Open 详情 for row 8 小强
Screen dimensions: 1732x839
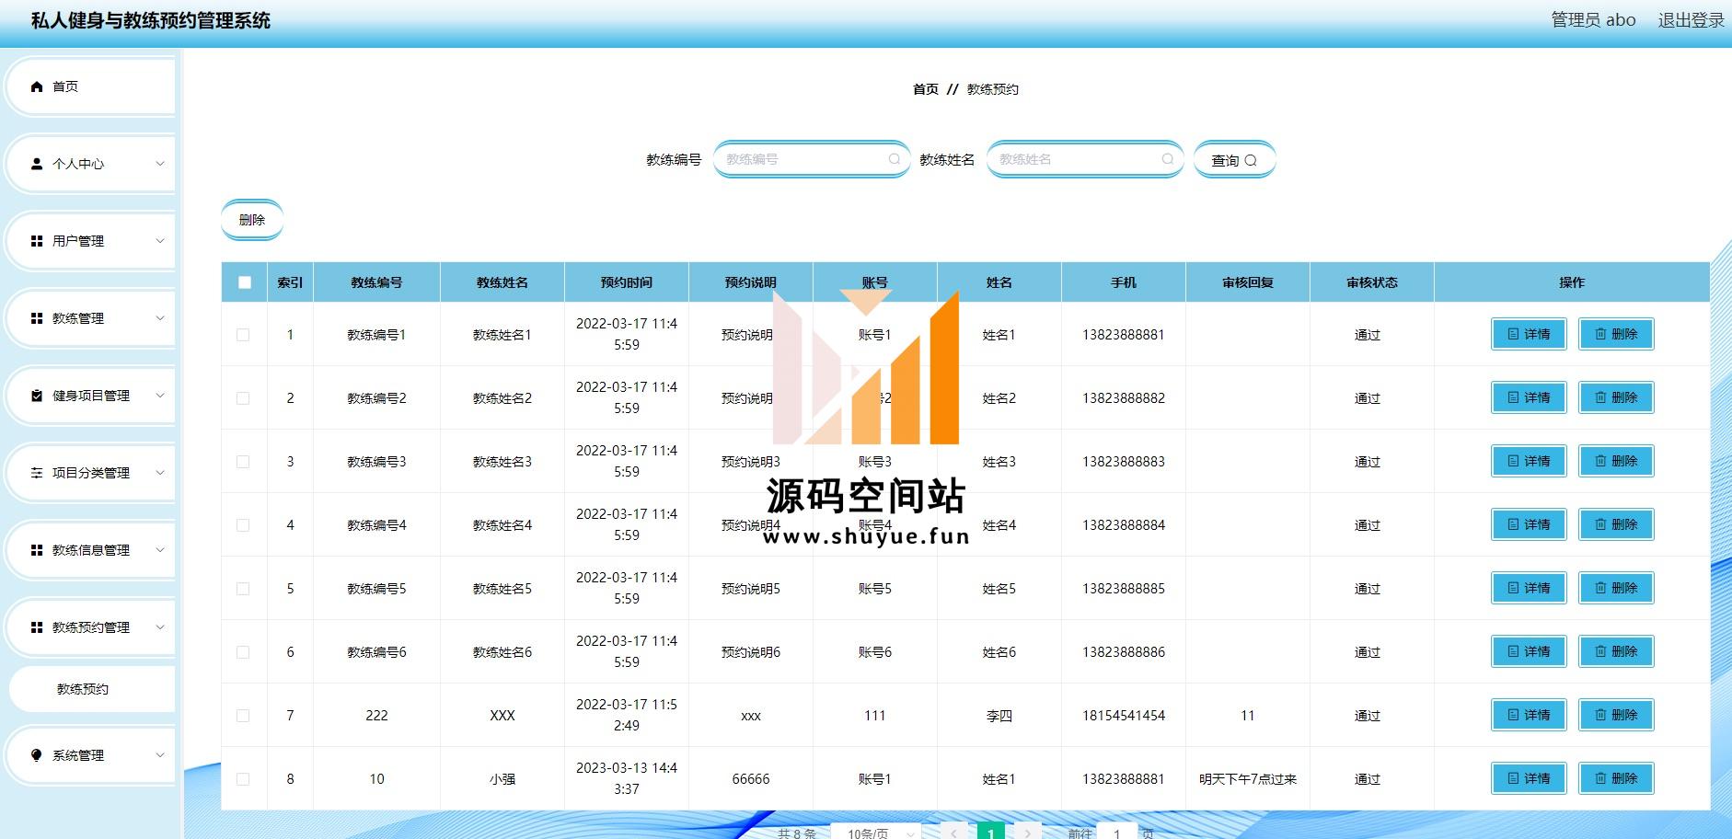(x=1528, y=778)
